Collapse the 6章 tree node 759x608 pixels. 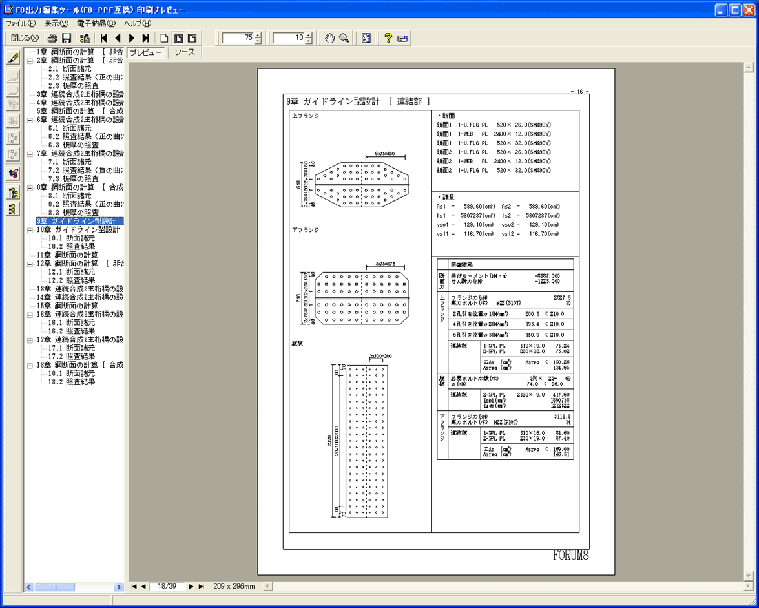[x=30, y=120]
